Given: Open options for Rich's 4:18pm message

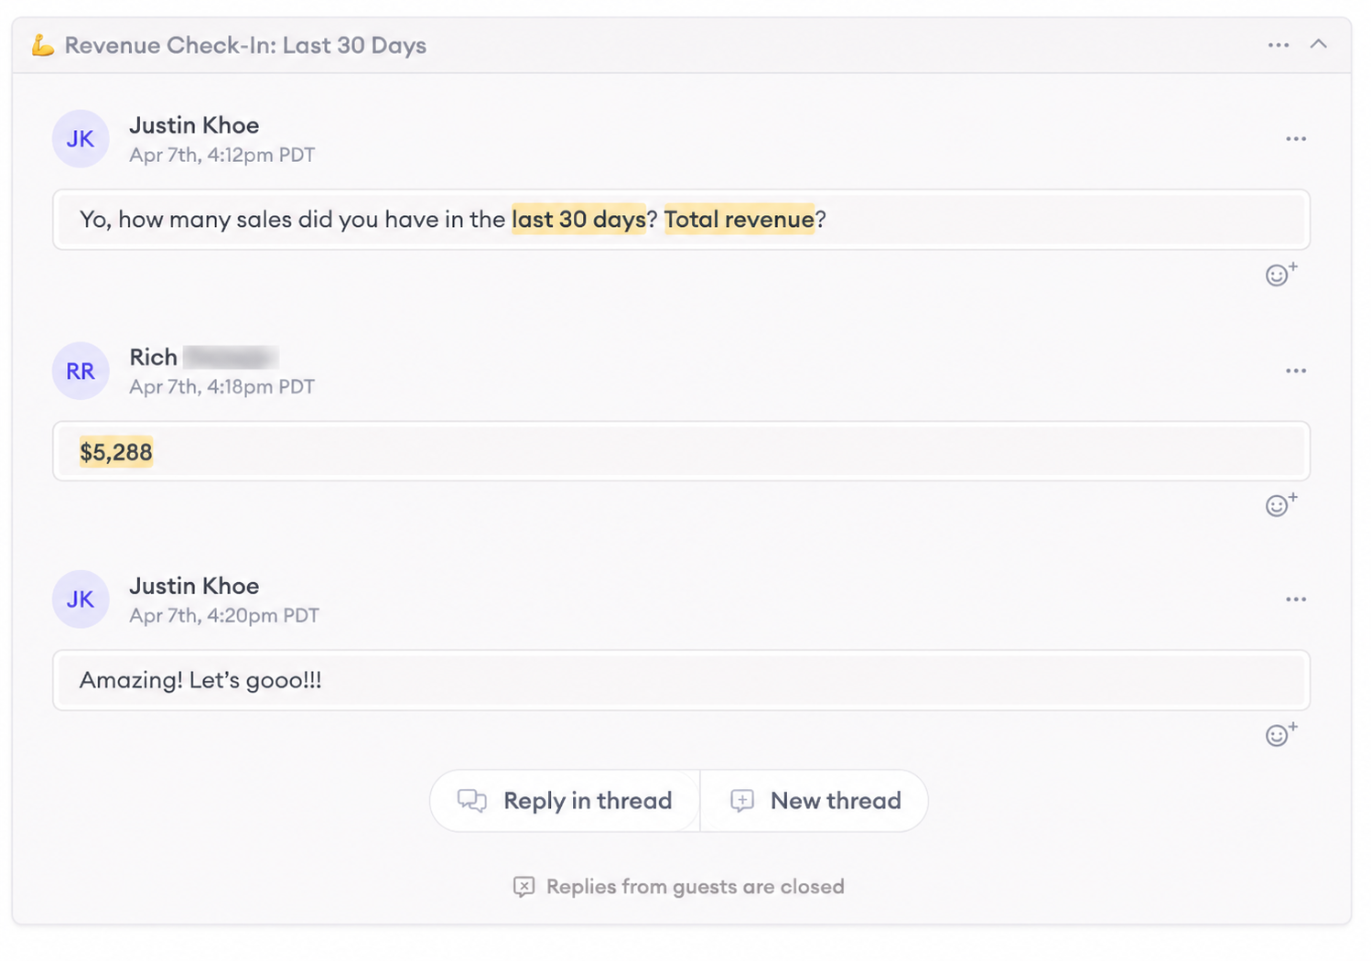Looking at the screenshot, I should click(1295, 371).
